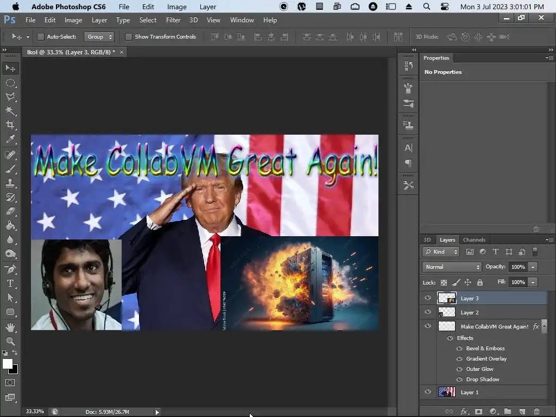Select the Elliptical Marquee tool
The width and height of the screenshot is (556, 417).
10,83
